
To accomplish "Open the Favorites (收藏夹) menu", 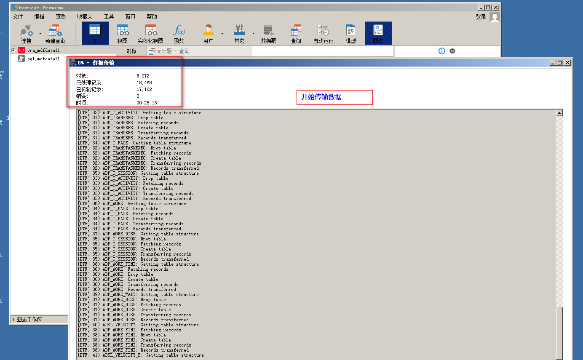I will 85,16.
